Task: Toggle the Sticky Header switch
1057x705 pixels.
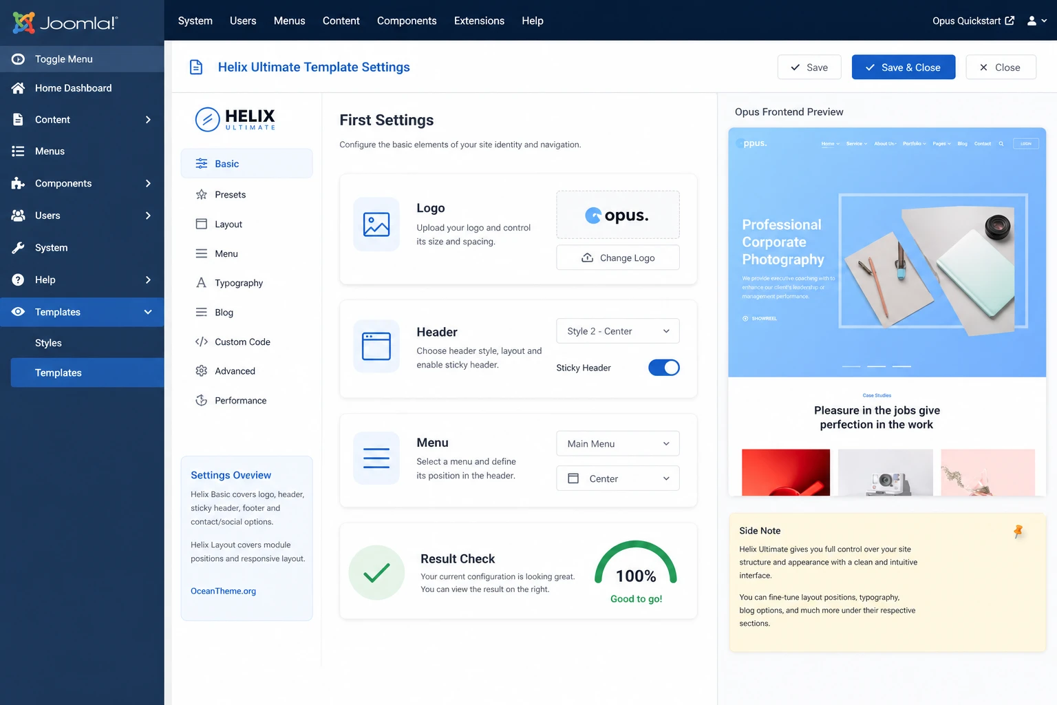Action: coord(664,368)
